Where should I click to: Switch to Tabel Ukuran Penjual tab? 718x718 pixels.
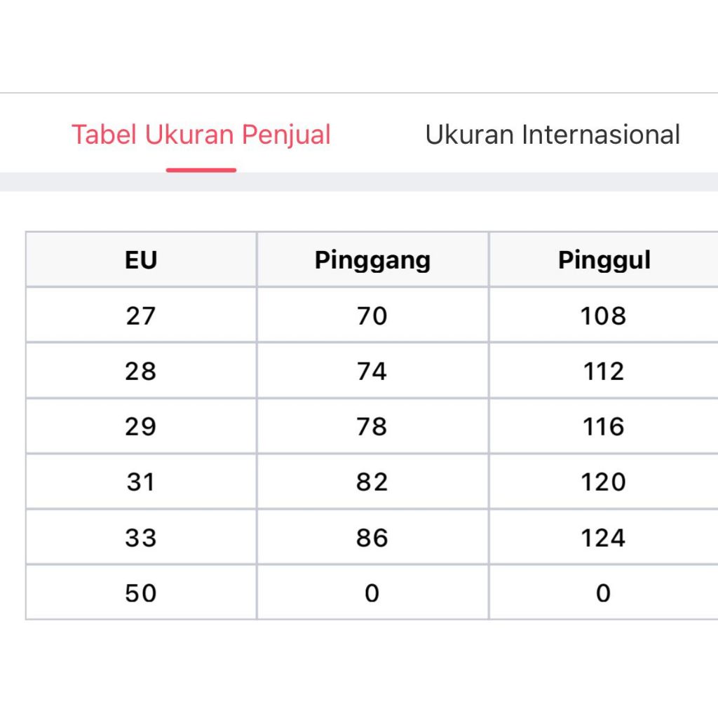(201, 135)
